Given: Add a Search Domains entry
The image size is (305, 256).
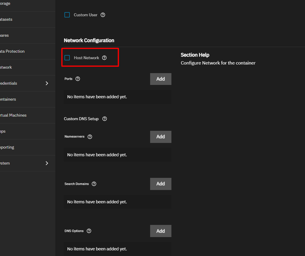Looking at the screenshot, I should click(x=160, y=184).
